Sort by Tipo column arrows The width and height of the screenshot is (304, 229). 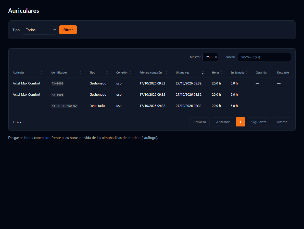coord(107,73)
